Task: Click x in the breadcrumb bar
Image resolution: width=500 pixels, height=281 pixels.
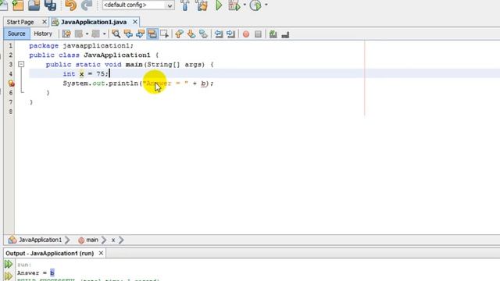Action: (113, 240)
